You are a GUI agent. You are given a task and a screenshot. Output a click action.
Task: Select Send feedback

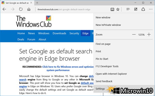point(104,81)
